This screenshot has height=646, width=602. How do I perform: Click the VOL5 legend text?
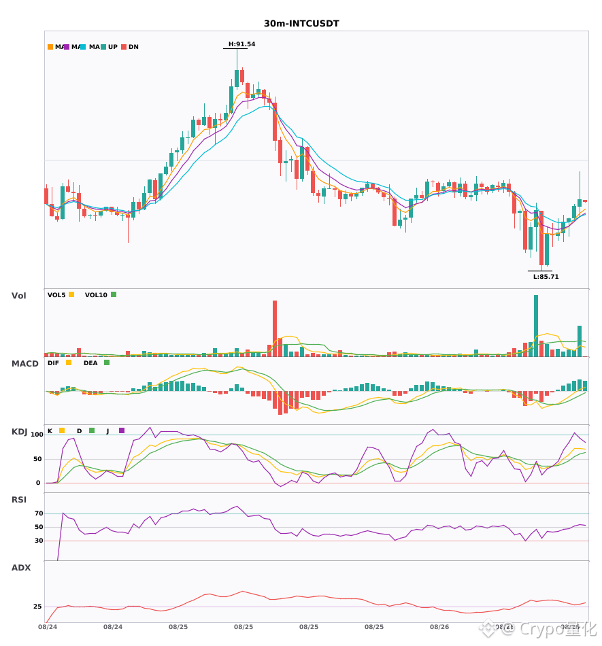coord(56,295)
